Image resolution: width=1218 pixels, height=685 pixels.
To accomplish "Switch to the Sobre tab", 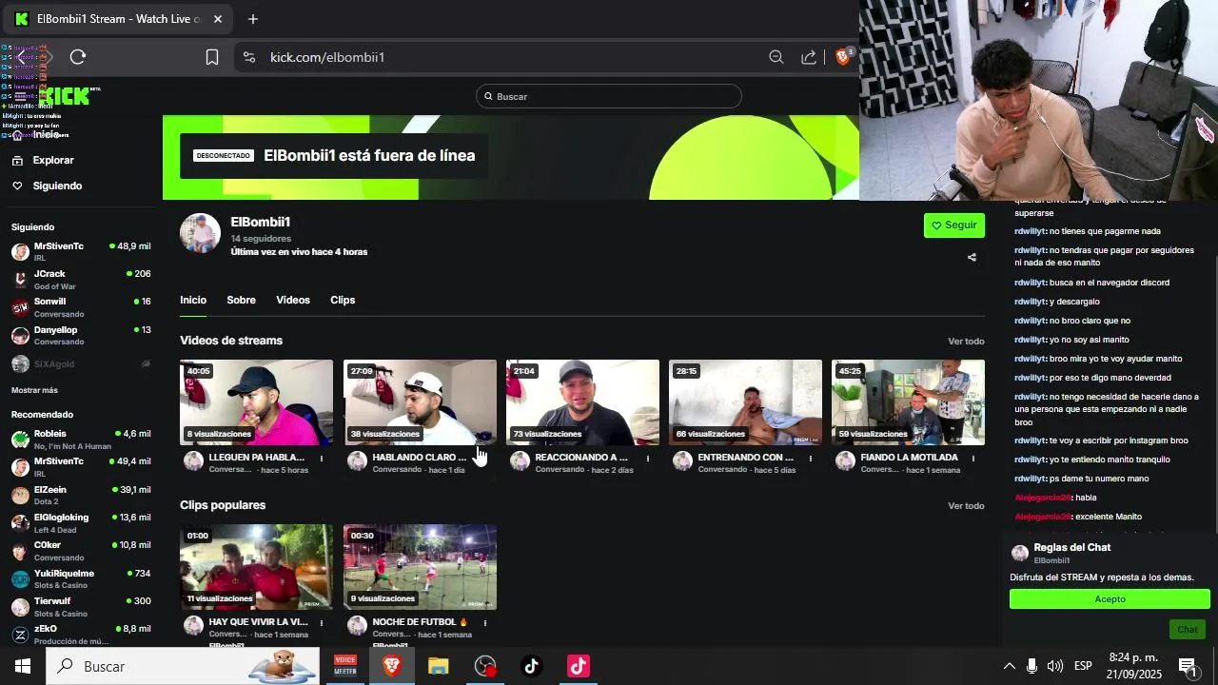I will (x=241, y=300).
